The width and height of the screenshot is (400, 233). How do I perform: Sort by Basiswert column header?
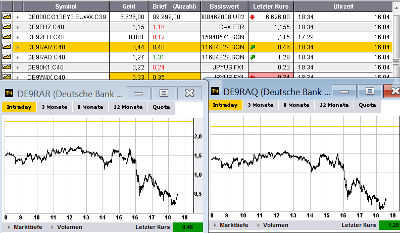[x=224, y=7]
